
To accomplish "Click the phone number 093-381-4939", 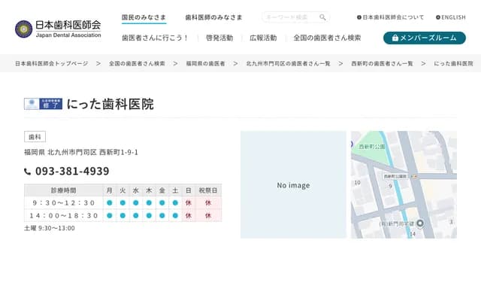I will pyautogui.click(x=72, y=171).
